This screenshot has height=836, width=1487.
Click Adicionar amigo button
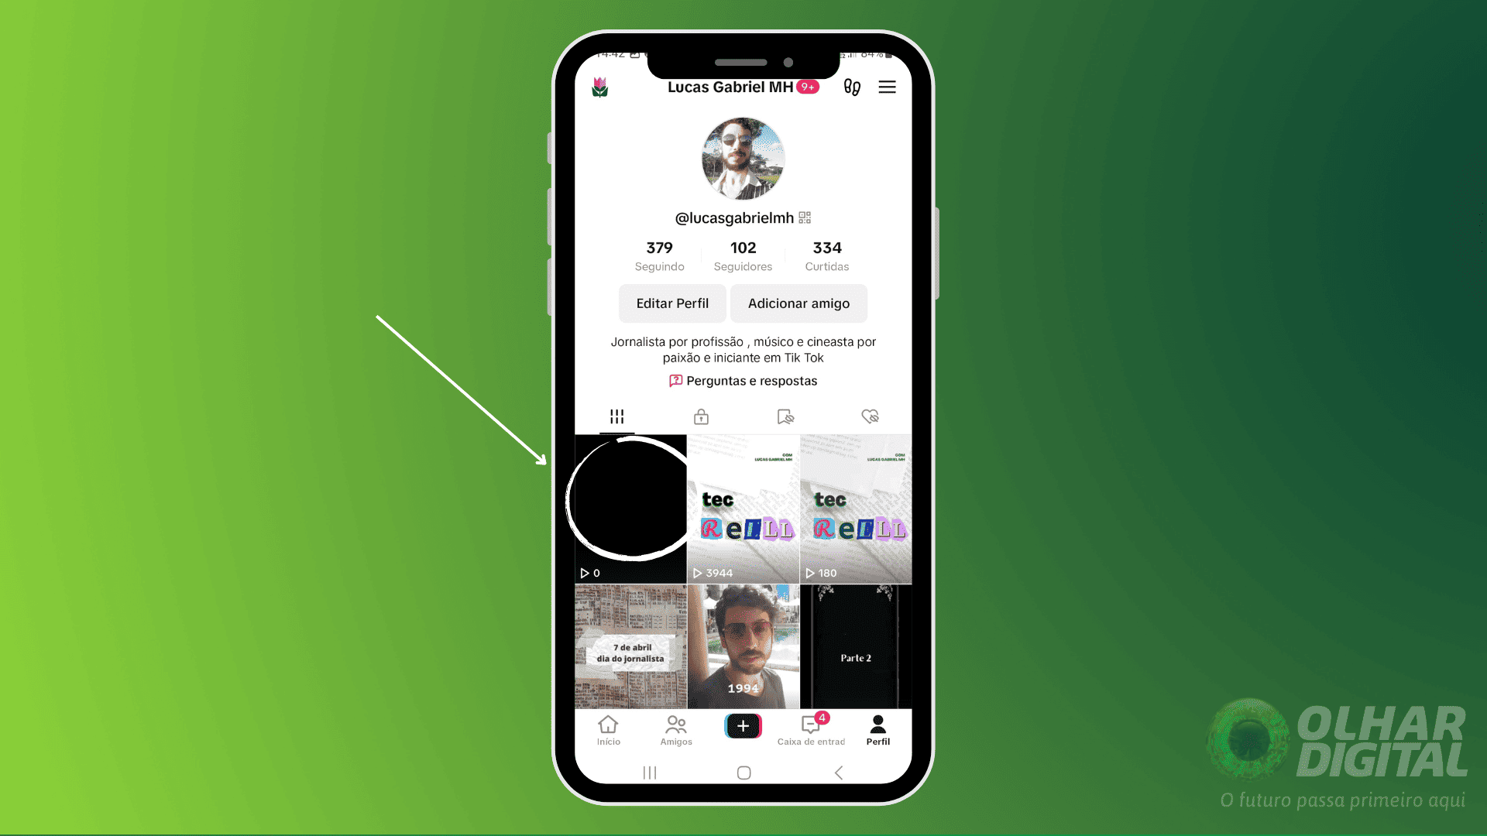(x=798, y=303)
